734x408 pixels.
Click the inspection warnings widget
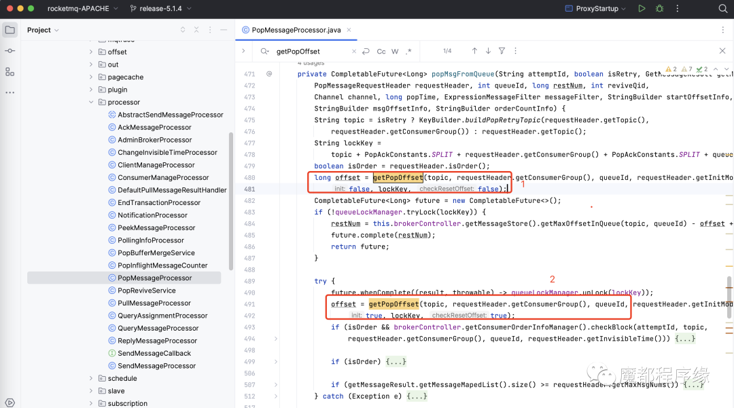686,69
